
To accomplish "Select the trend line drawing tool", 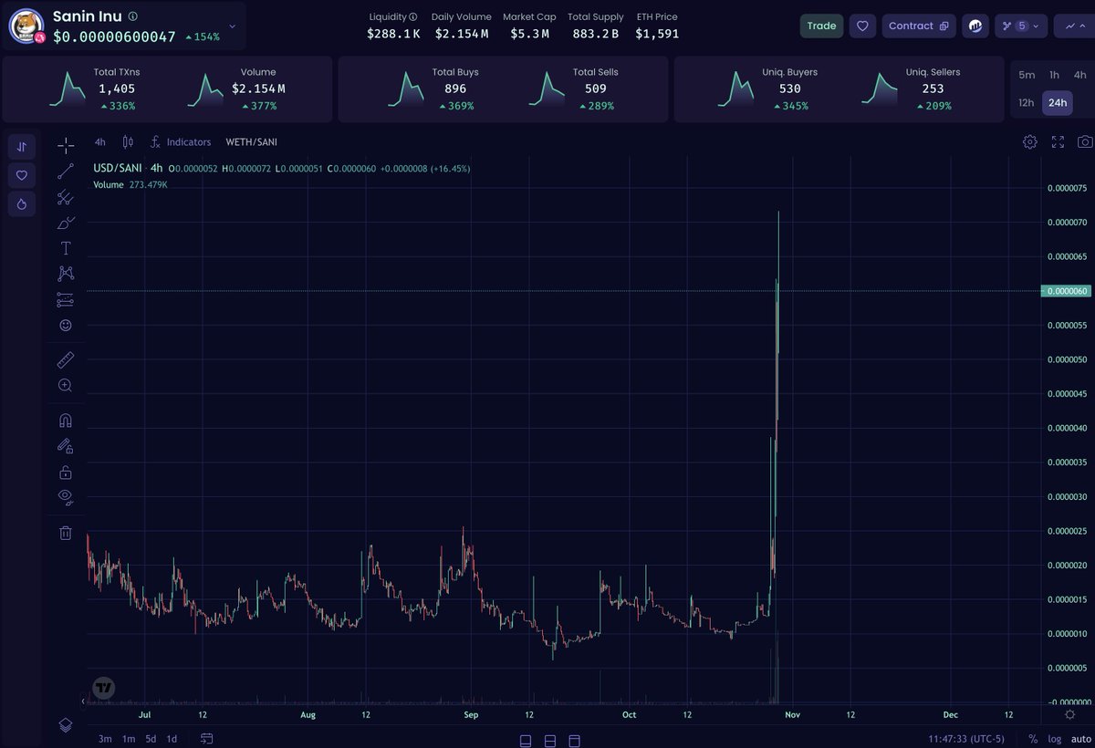I will 66,171.
